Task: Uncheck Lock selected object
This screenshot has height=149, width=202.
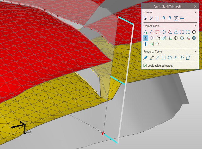Action: (x=145, y=66)
